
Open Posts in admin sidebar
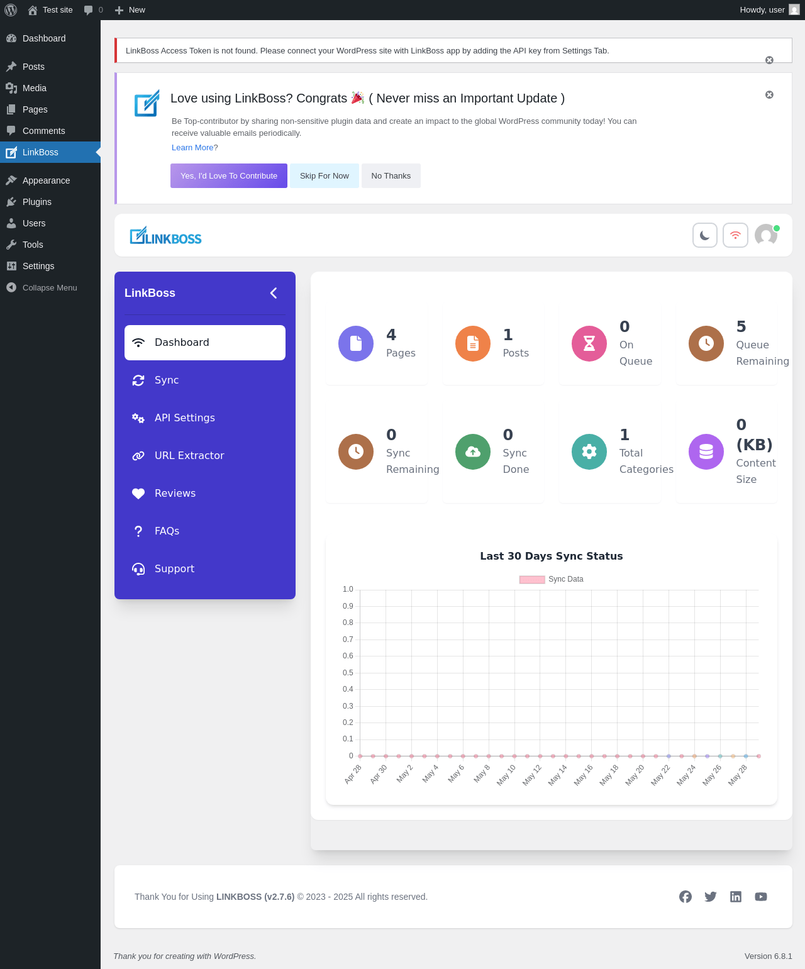tap(50, 67)
